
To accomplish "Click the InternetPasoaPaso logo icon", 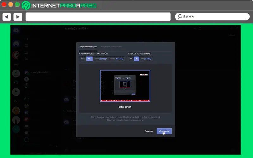I will pyautogui.click(x=26, y=5).
